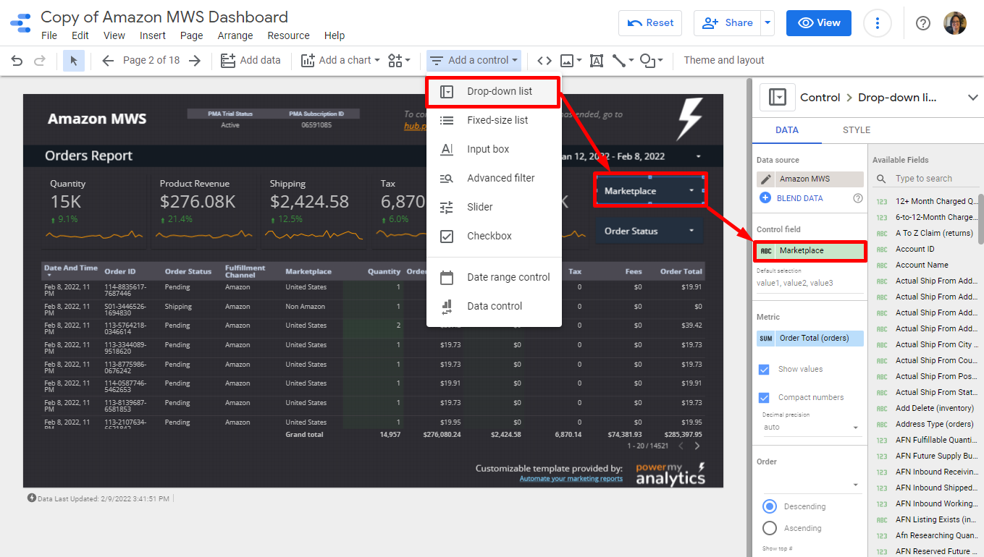Viewport: 984px width, 557px height.
Task: Click the URL embed code icon
Action: pos(544,61)
